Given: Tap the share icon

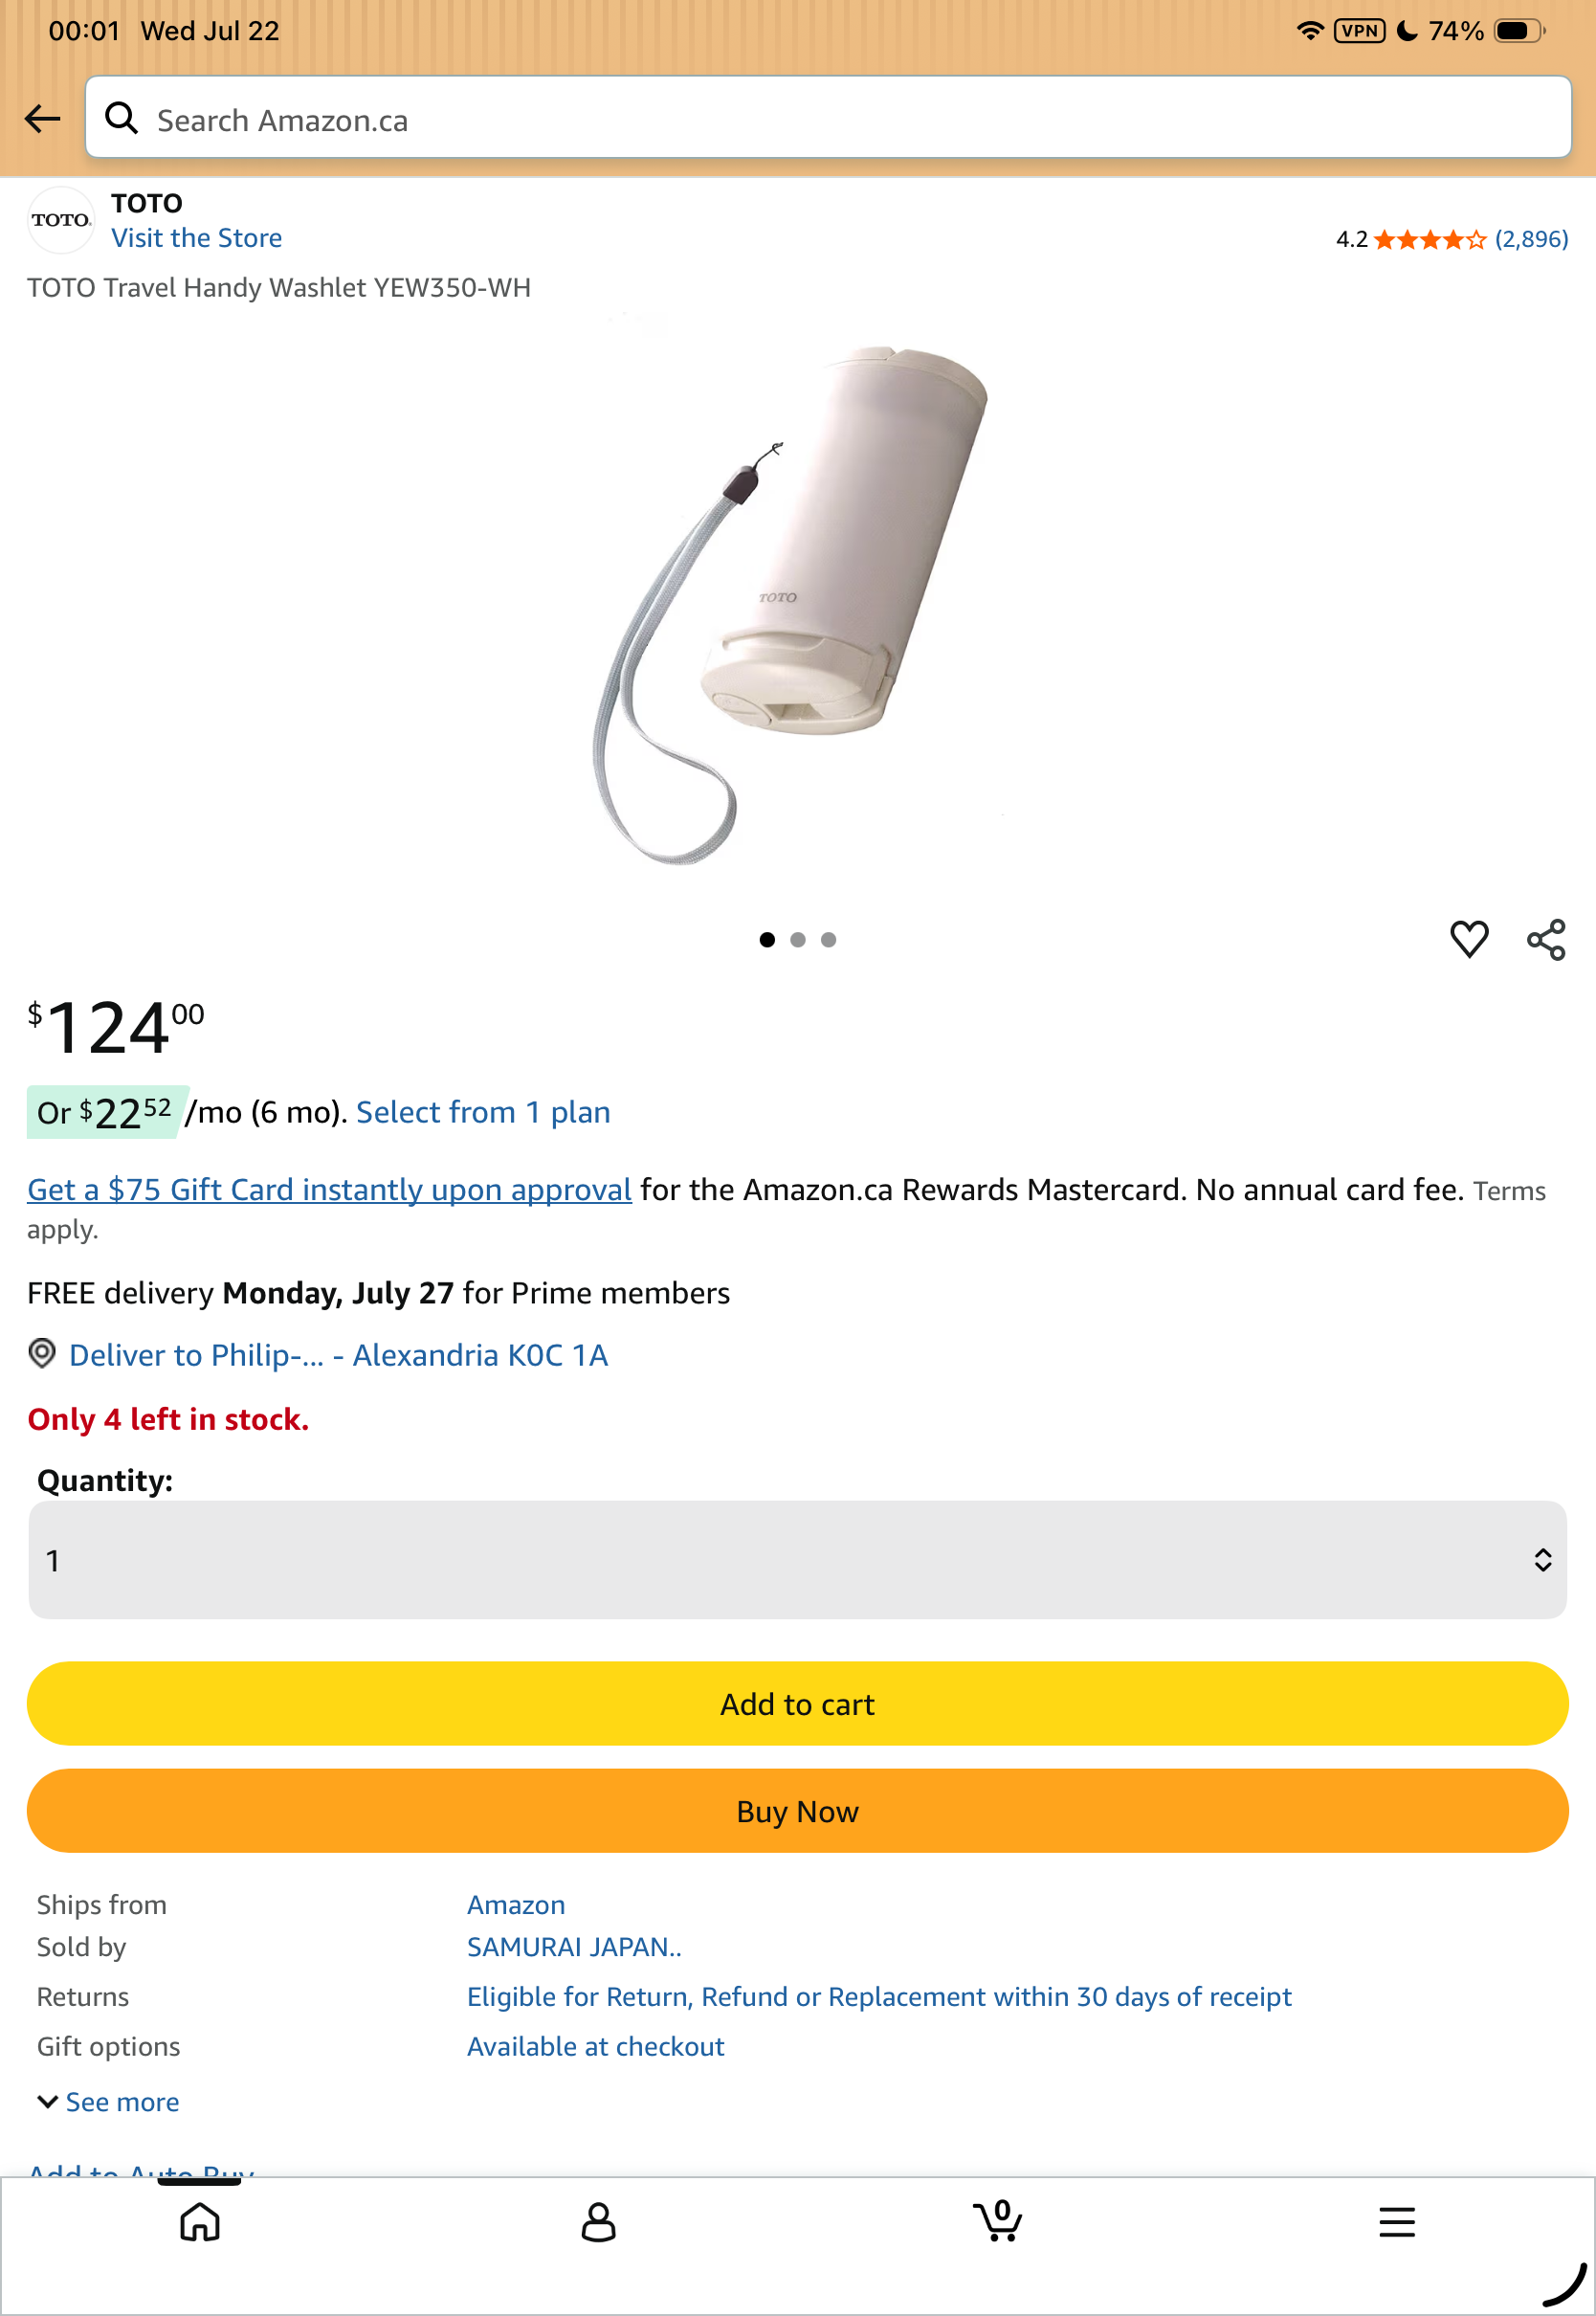Looking at the screenshot, I should click(x=1546, y=940).
